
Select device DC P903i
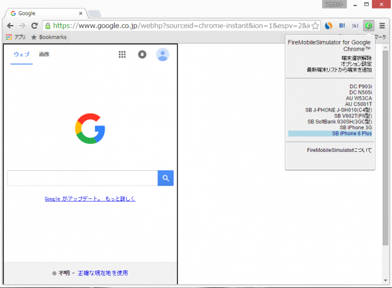pyautogui.click(x=361, y=86)
